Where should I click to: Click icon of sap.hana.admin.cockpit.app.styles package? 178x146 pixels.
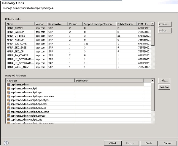(x=9, y=100)
